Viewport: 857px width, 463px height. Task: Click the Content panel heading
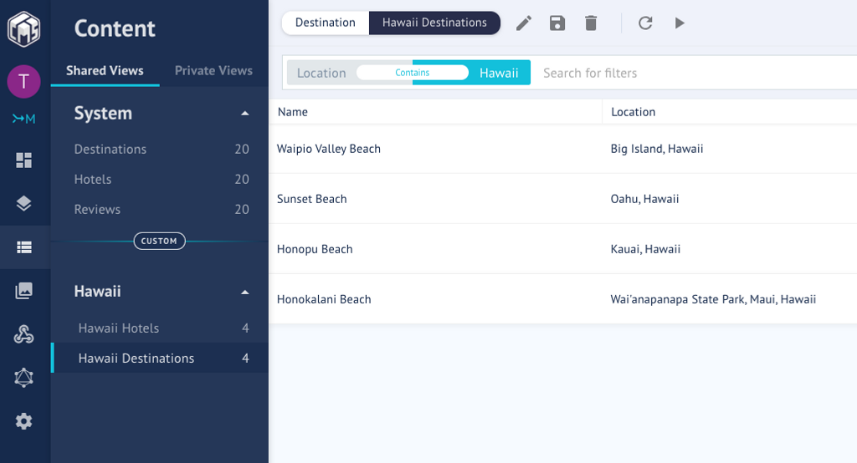(x=115, y=28)
